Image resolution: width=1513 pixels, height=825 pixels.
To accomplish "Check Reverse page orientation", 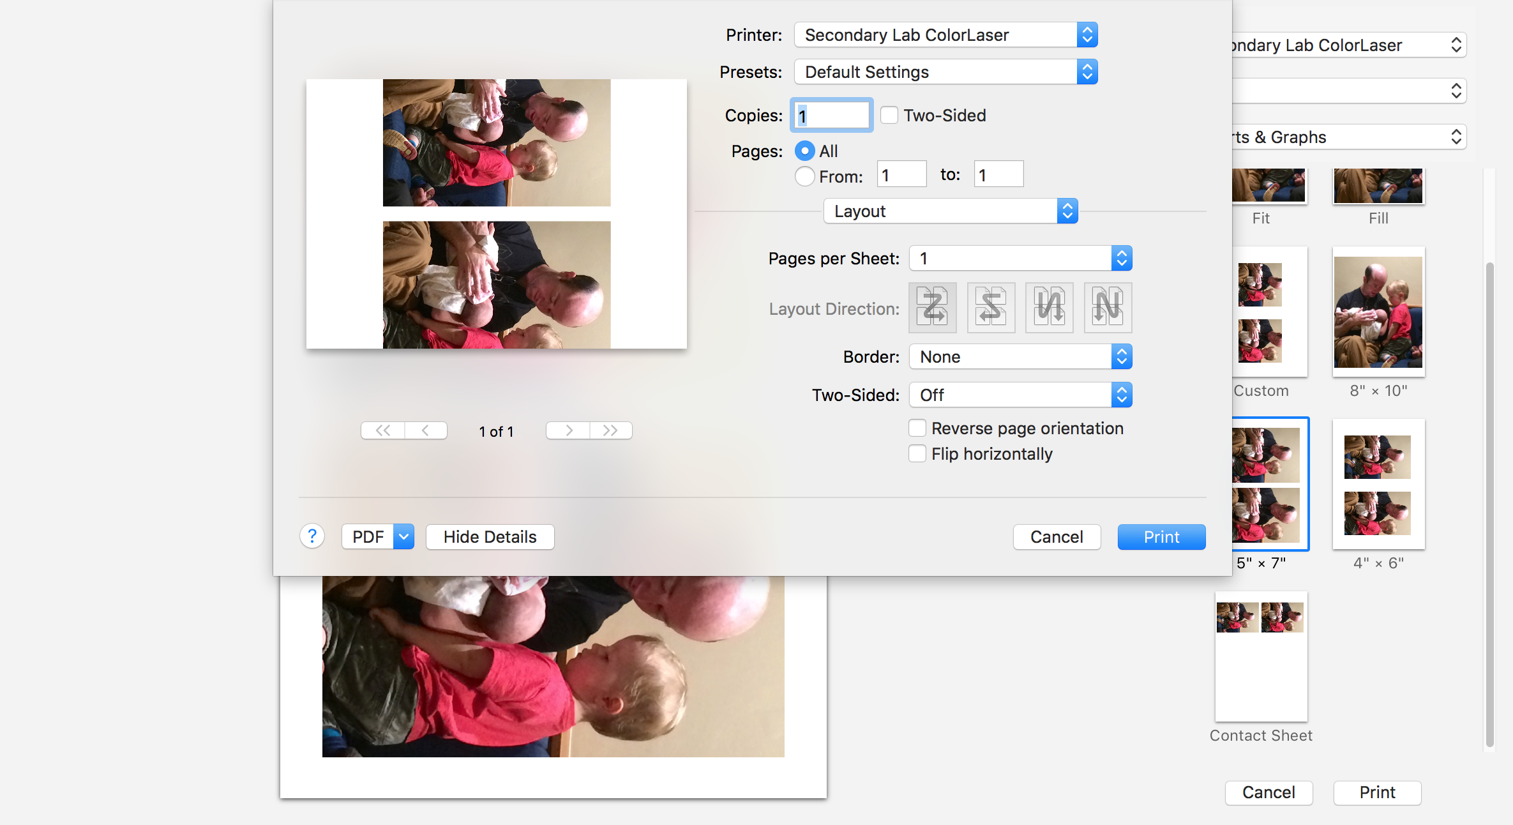I will pos(917,428).
